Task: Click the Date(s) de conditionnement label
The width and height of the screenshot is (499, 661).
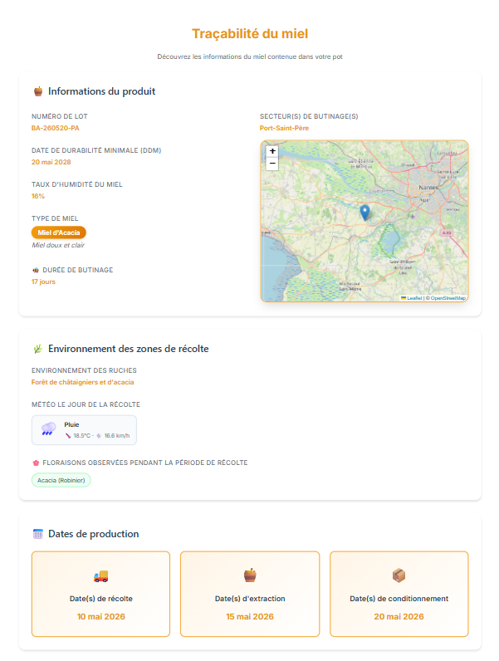Action: pyautogui.click(x=399, y=599)
